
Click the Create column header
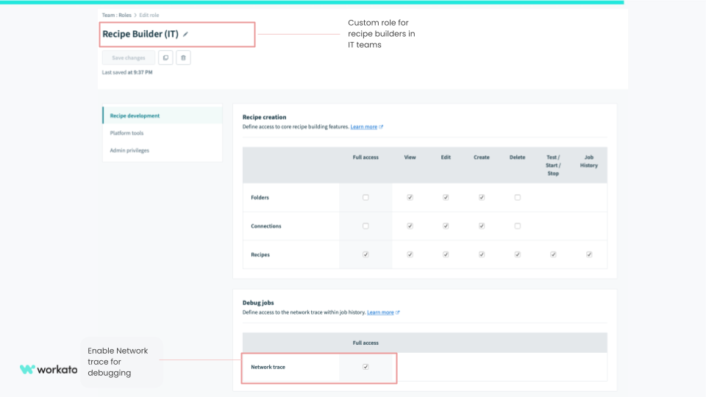tap(481, 157)
